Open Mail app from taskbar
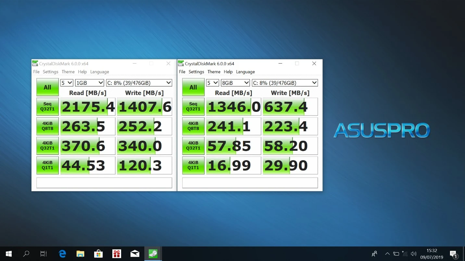This screenshot has height=261, width=465. [135, 254]
